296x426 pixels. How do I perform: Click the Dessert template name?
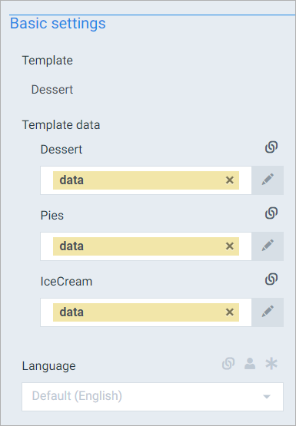tap(52, 90)
